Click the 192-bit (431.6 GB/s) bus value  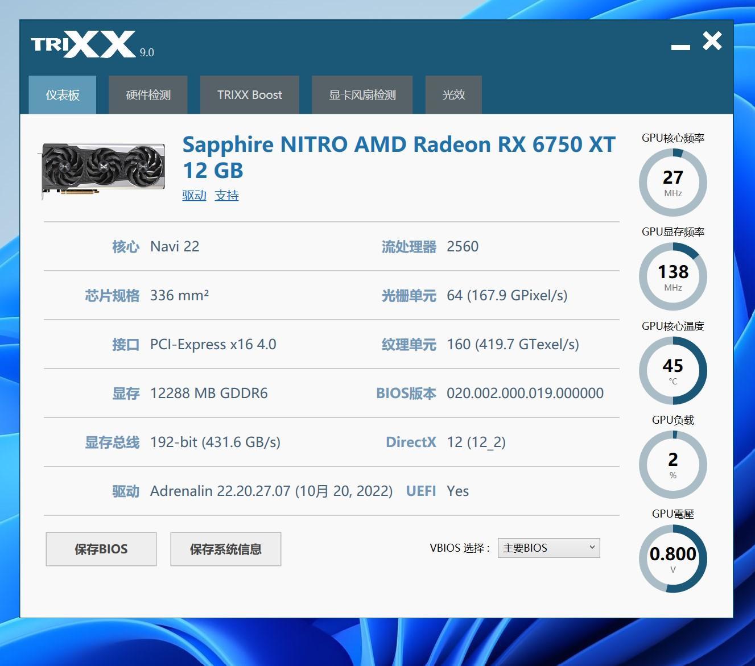[x=215, y=442]
